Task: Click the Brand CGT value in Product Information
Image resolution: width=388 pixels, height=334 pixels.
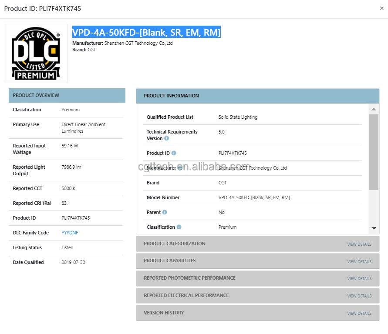Action: pos(223,183)
